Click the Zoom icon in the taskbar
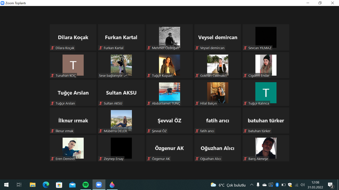 click(x=99, y=185)
